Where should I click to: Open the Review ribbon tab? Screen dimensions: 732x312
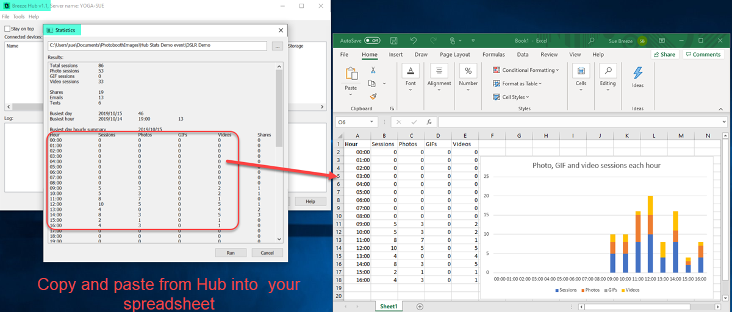pos(549,54)
